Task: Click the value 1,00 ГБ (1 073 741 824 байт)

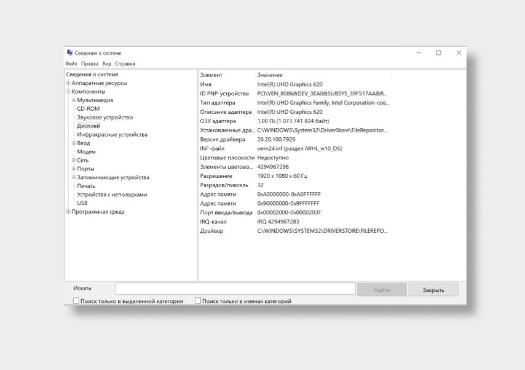Action: click(293, 121)
